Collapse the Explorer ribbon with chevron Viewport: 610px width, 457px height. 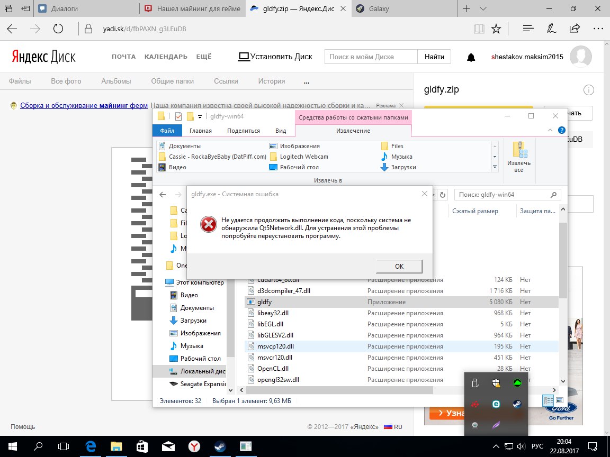coord(551,130)
